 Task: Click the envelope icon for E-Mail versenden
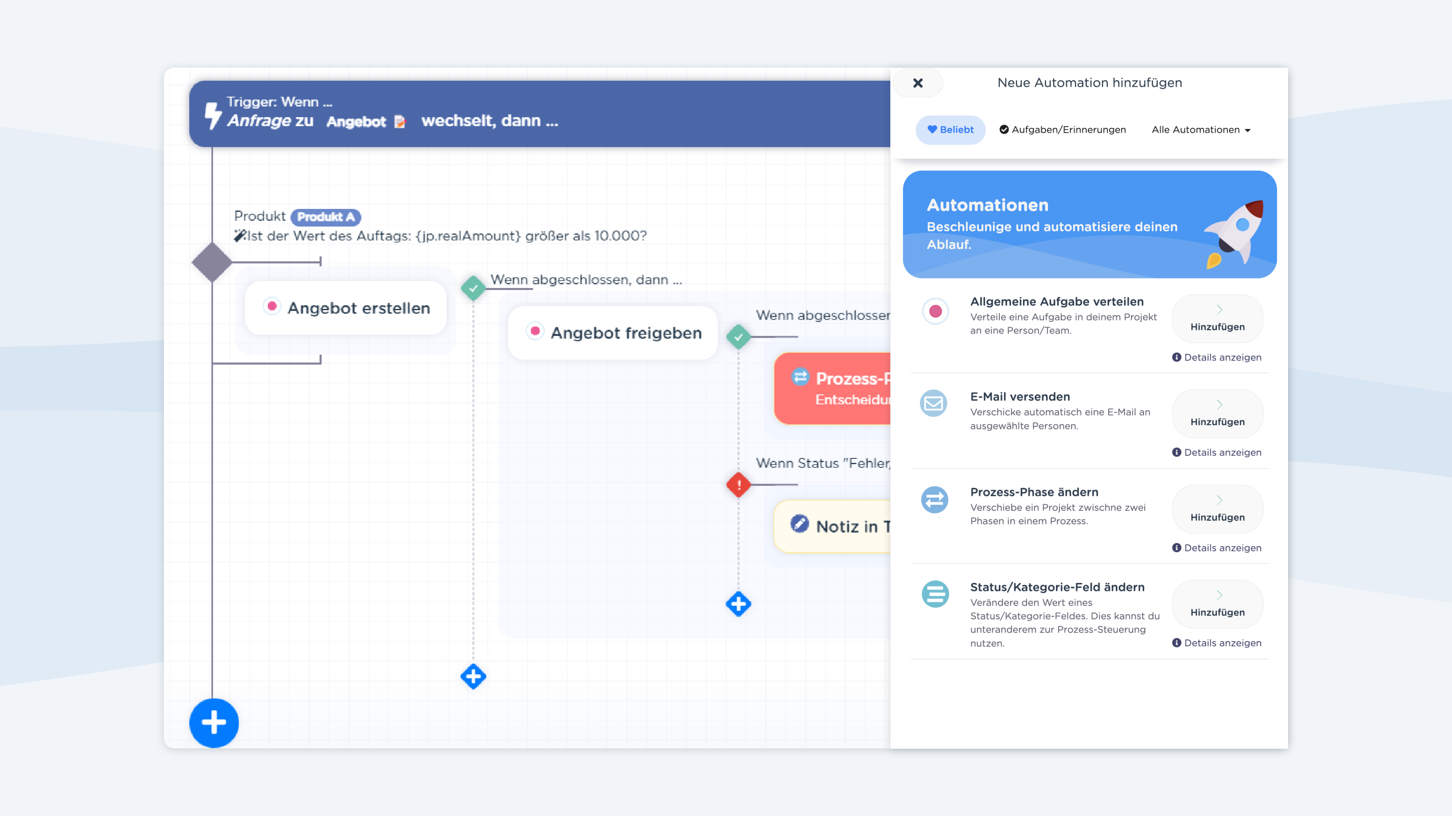coord(934,403)
